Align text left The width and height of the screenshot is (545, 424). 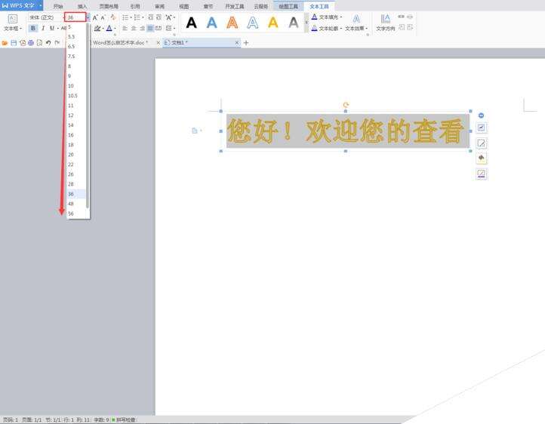(125, 29)
